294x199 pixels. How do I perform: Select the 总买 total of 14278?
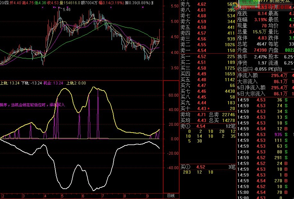click(x=228, y=120)
